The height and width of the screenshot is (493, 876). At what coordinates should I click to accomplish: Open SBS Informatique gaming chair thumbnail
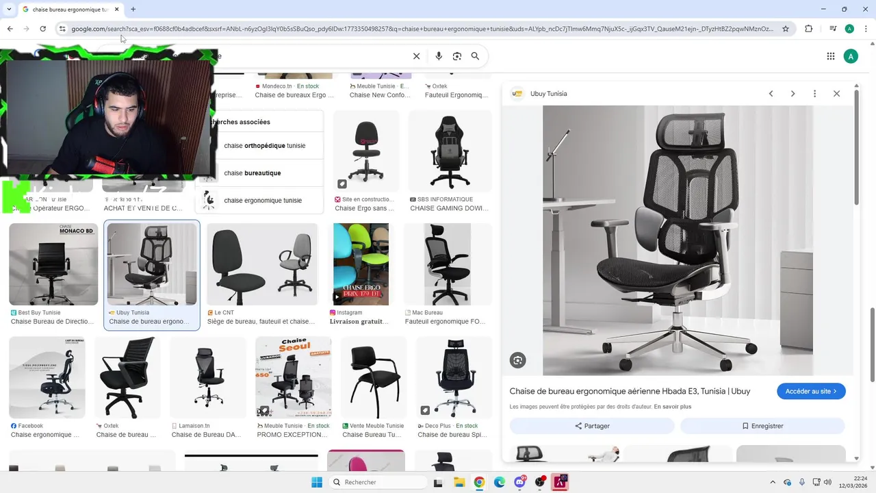point(450,151)
